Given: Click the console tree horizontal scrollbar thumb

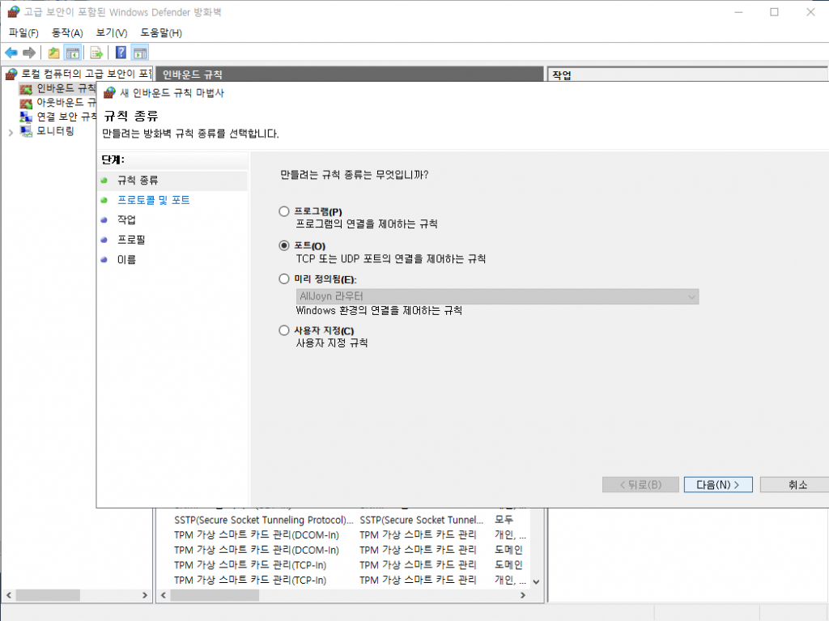Looking at the screenshot, I should (x=48, y=595).
